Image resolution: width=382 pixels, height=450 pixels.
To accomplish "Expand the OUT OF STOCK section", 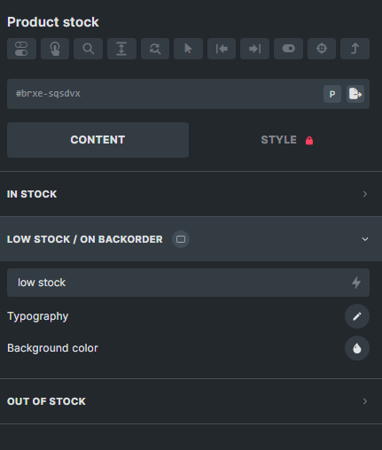I will coord(191,401).
